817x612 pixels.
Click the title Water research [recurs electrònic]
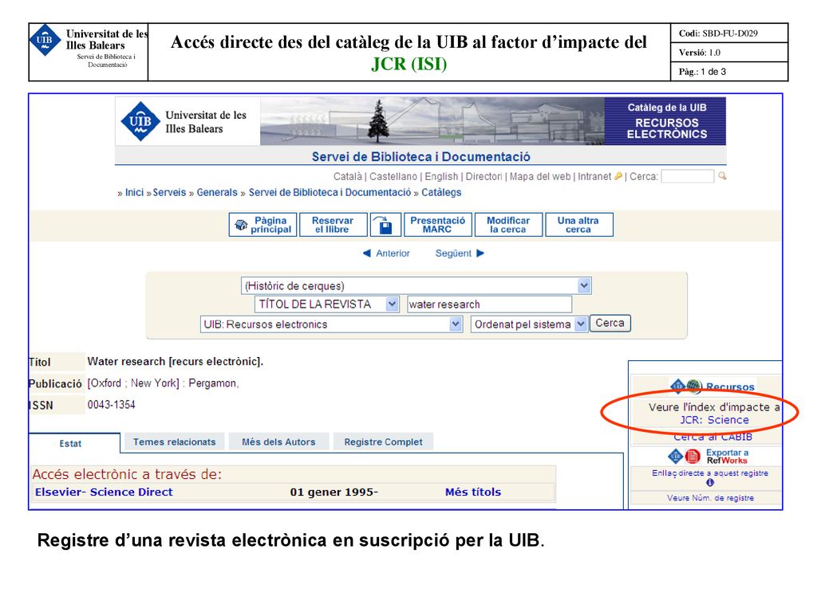point(175,361)
